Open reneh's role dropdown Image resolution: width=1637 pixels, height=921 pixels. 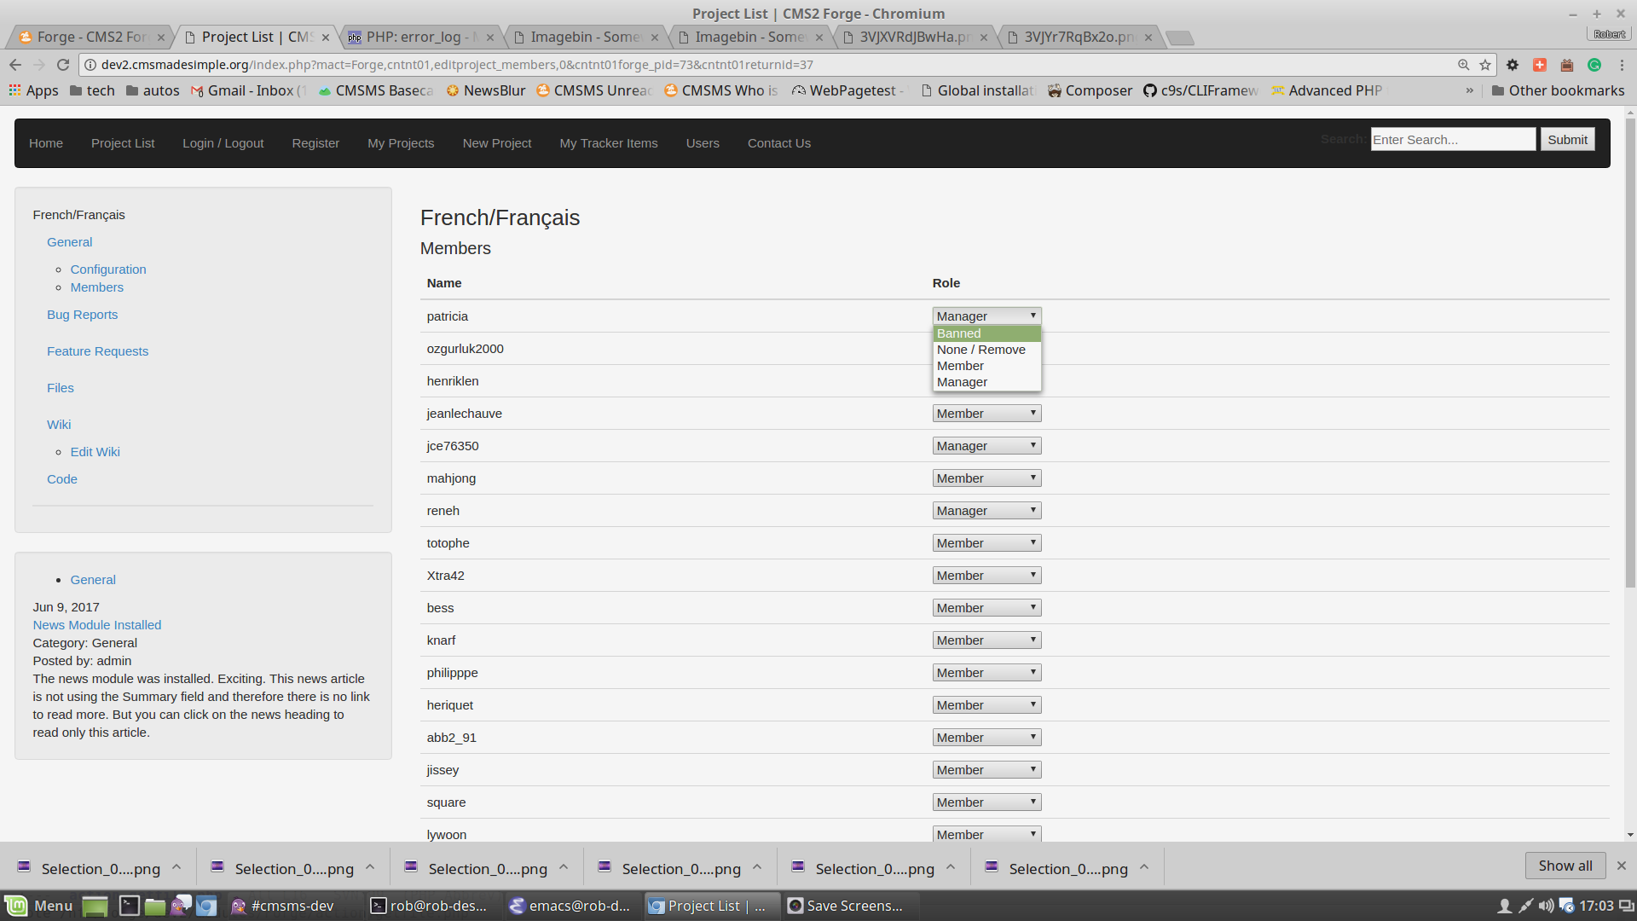[986, 511]
